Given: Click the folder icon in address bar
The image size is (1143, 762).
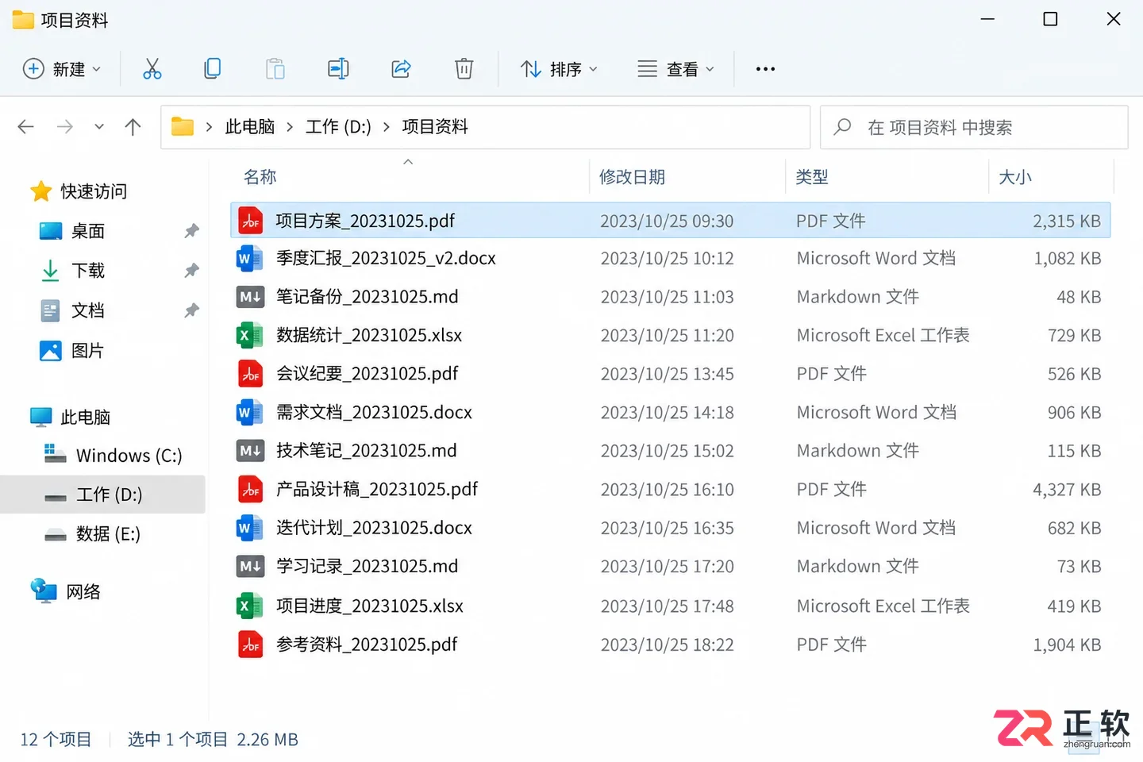Looking at the screenshot, I should click(x=183, y=127).
